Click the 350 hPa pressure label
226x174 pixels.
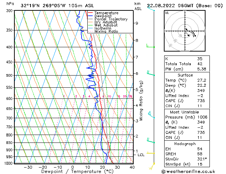[10, 30]
